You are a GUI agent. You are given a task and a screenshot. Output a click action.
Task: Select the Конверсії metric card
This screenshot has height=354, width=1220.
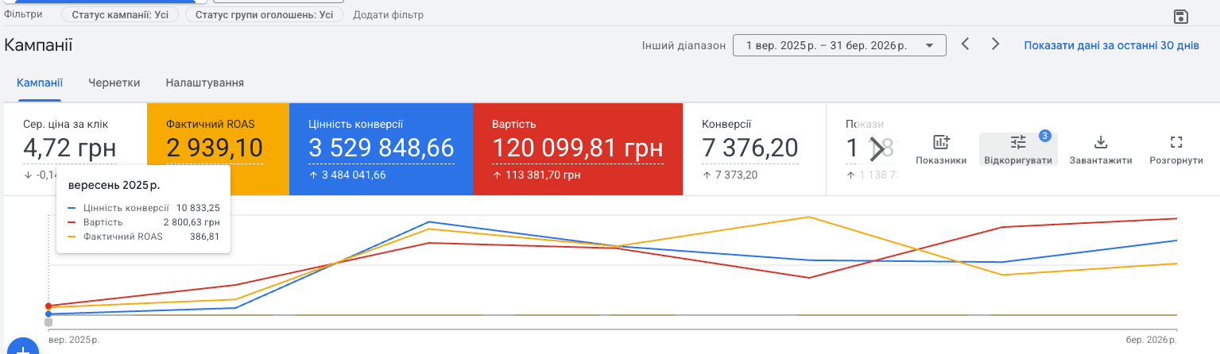click(754, 148)
